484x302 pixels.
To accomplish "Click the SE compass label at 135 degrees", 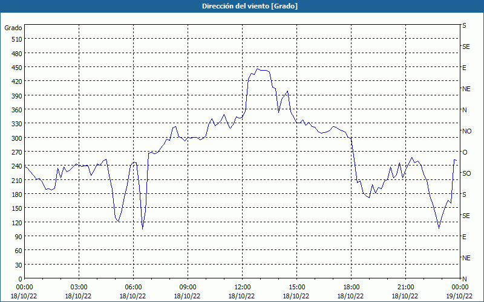I will 466,216.
